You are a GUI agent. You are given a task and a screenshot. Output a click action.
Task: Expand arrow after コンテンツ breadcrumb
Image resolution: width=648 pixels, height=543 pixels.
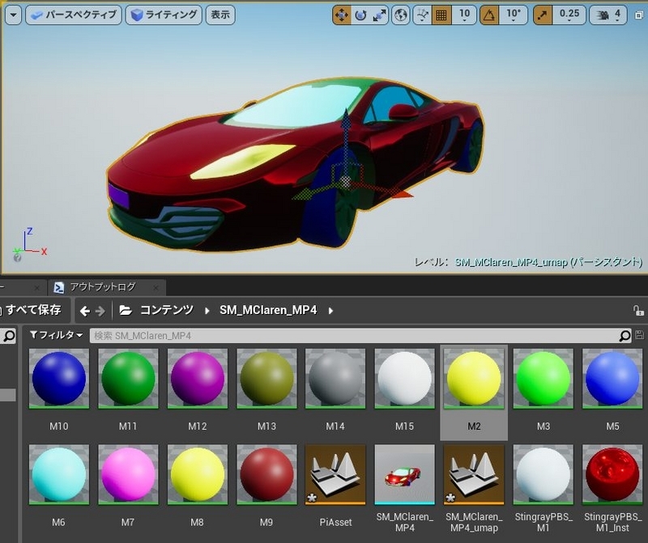207,311
